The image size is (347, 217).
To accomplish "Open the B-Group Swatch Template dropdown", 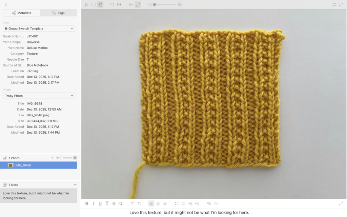I will tap(39, 28).
